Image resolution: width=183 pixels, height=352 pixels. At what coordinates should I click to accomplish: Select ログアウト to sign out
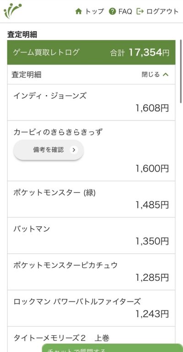pos(158,11)
